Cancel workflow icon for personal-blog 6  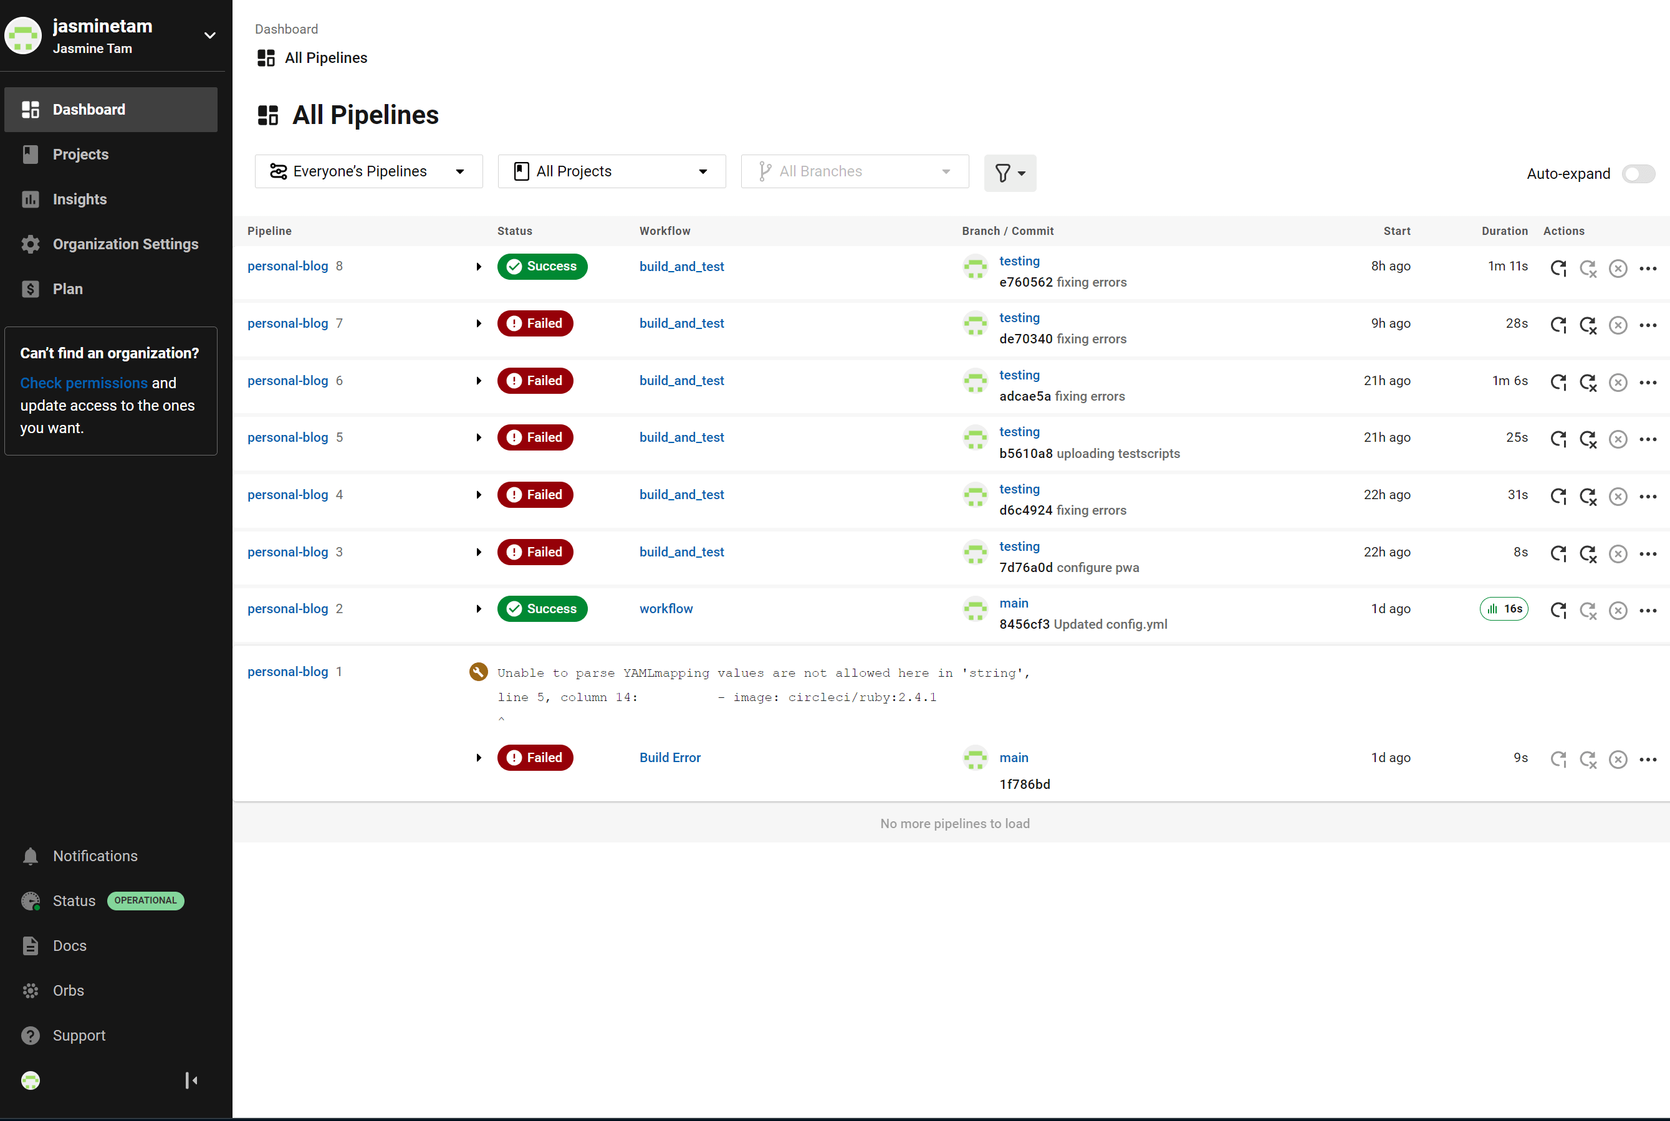pos(1618,383)
